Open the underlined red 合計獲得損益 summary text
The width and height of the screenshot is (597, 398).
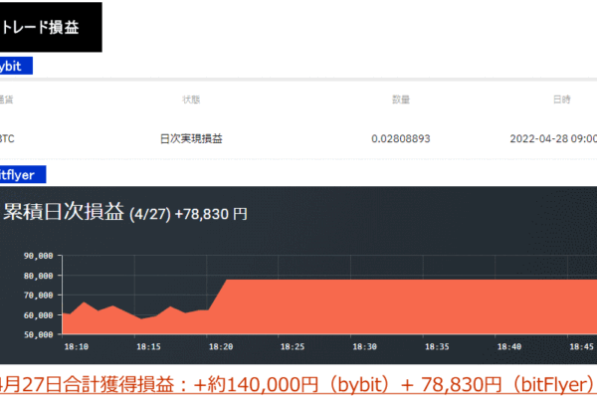click(x=298, y=383)
